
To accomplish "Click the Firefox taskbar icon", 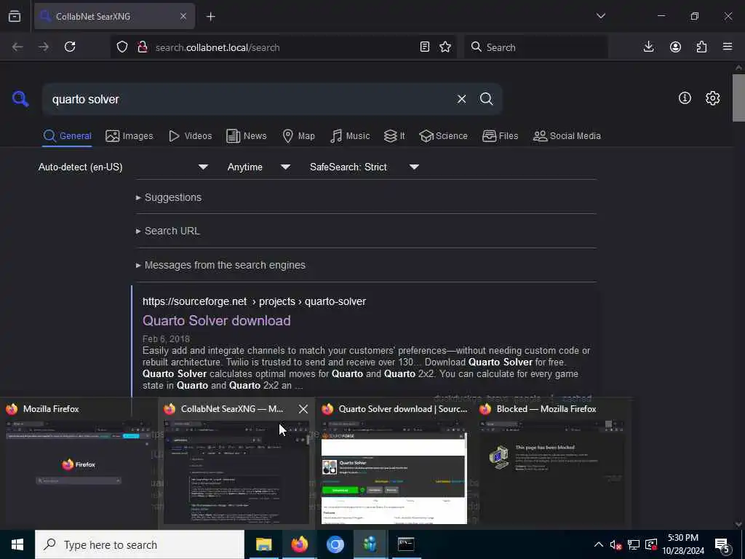I will click(299, 544).
